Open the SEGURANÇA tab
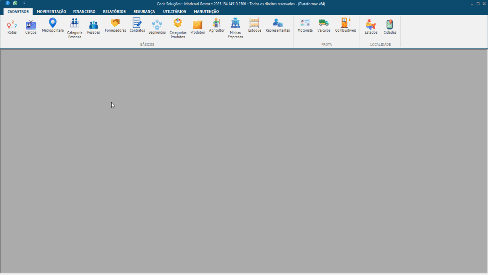488x275 pixels. (x=144, y=11)
